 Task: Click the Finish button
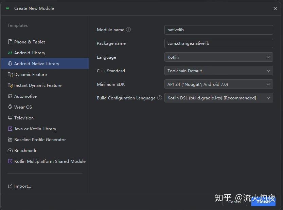pyautogui.click(x=263, y=201)
